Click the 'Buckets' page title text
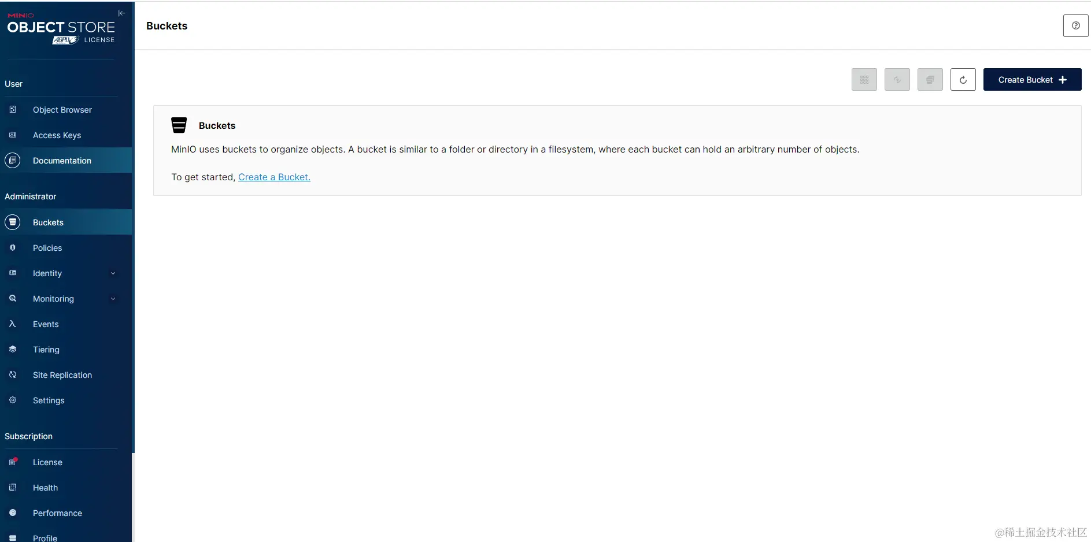Screen dimensions: 1091x542 click(167, 26)
